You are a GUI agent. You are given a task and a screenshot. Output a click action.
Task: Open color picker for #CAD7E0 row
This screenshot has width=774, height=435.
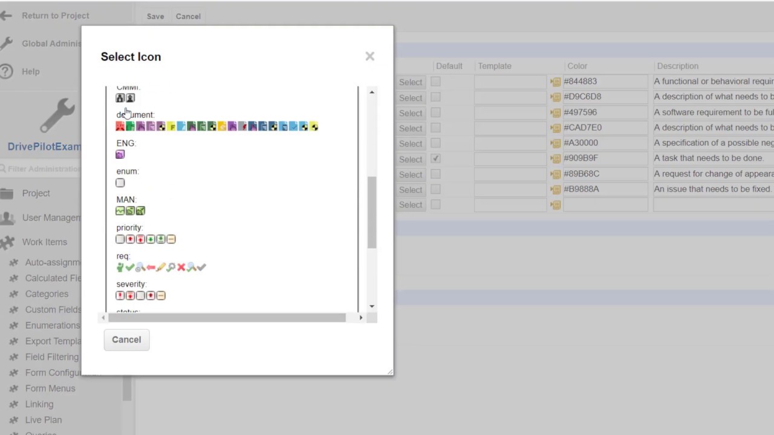coord(556,128)
